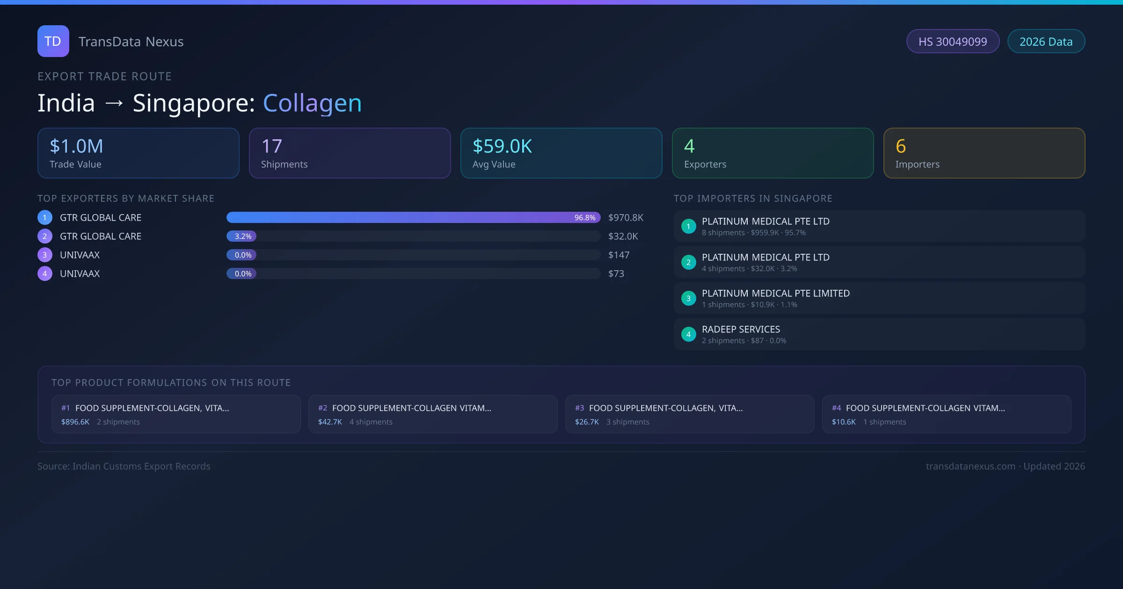The width and height of the screenshot is (1123, 589).
Task: Click the rank 2 GTR GLOBAL CARE badge
Action: 45,236
